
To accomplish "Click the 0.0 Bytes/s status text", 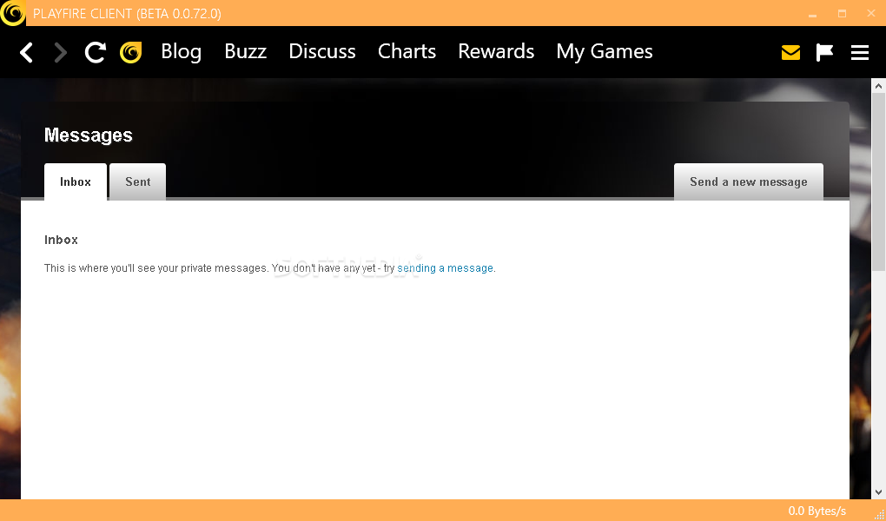I will tap(817, 511).
